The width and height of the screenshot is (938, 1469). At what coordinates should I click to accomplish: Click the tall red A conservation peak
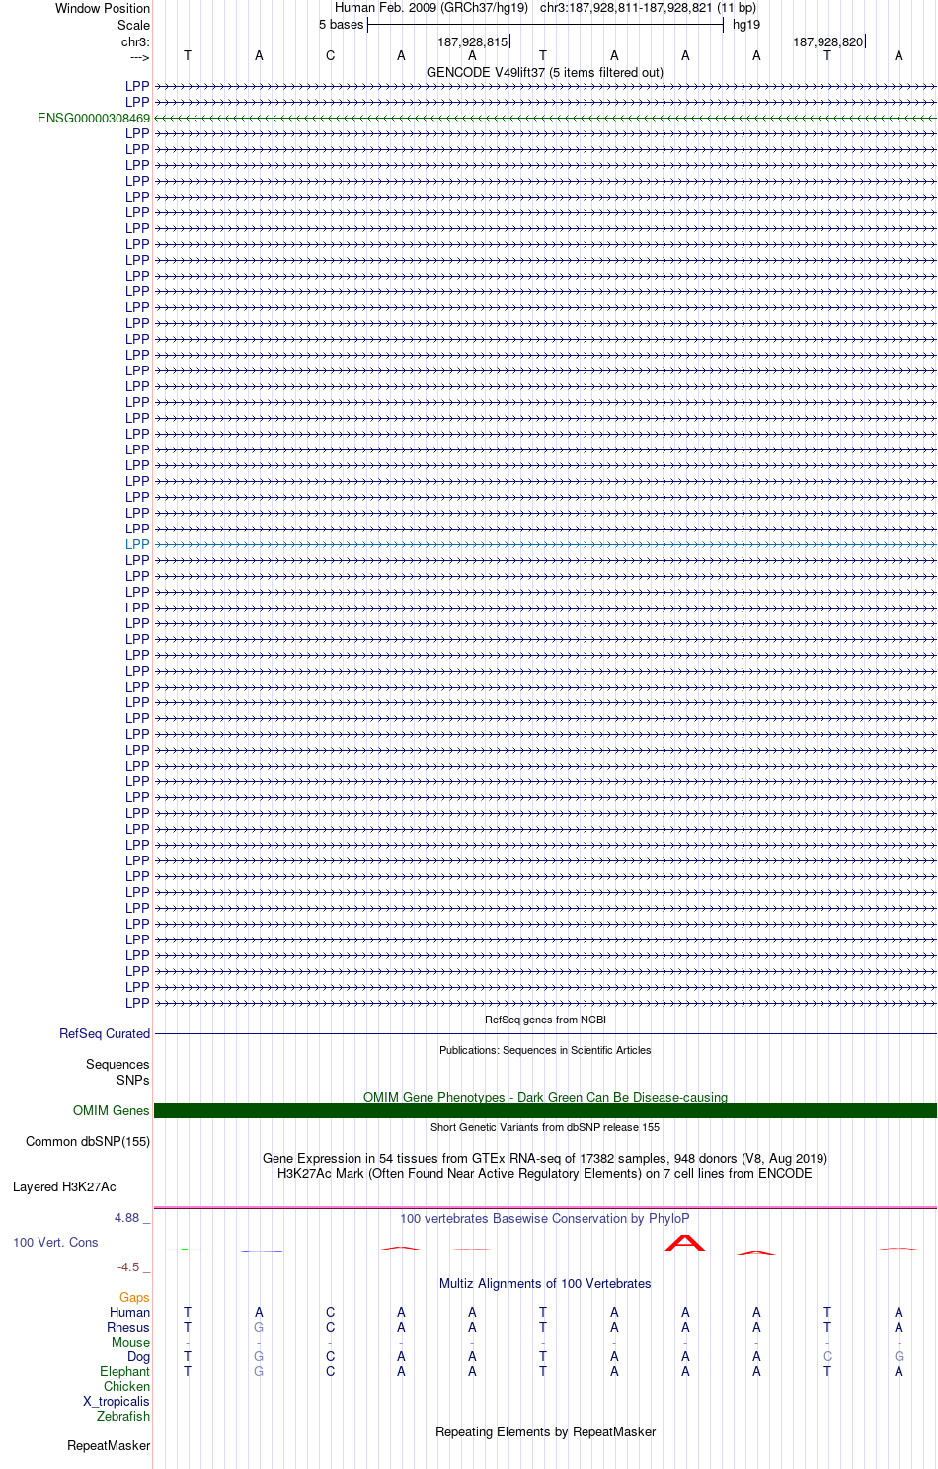pyautogui.click(x=685, y=1243)
